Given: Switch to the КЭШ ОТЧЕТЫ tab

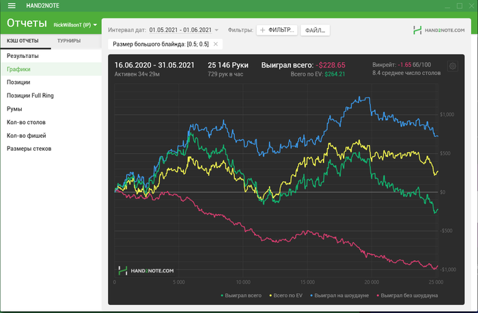Looking at the screenshot, I should (26, 41).
